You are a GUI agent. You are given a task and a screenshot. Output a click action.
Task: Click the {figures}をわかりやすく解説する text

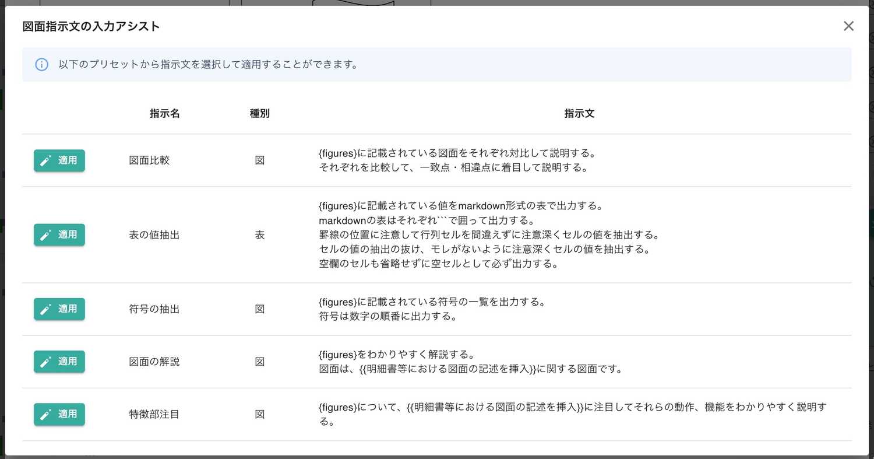(398, 355)
